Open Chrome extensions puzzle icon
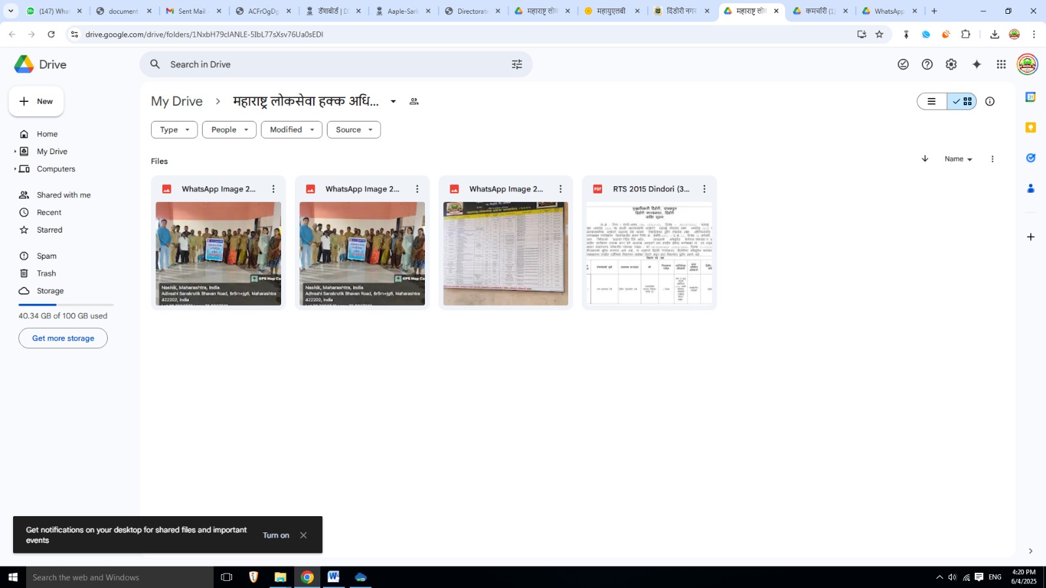Viewport: 1046px width, 588px height. point(966,34)
